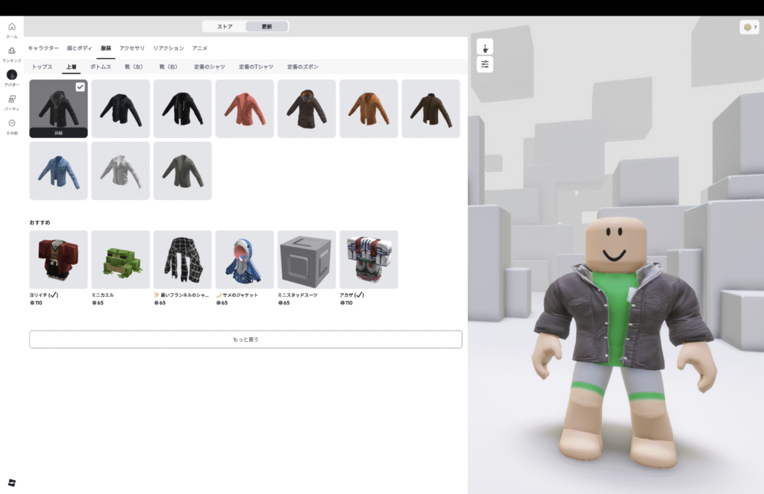Image resolution: width=764 pixels, height=494 pixels.
Task: Click the 詳細 button on equipped jacket
Action: point(58,133)
